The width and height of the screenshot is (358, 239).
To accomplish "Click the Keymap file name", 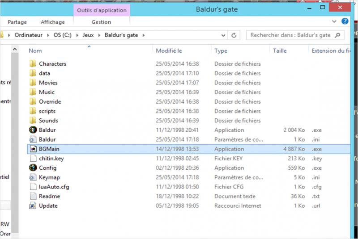I will [x=49, y=177].
